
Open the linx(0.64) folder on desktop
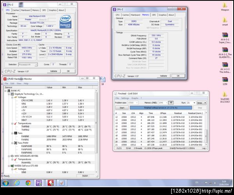point(225,97)
